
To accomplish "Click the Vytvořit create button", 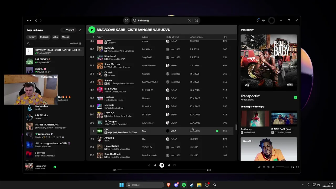I will click(69, 30).
